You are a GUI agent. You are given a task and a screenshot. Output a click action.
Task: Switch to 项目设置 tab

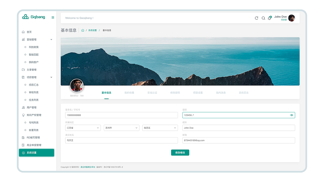pos(198,93)
